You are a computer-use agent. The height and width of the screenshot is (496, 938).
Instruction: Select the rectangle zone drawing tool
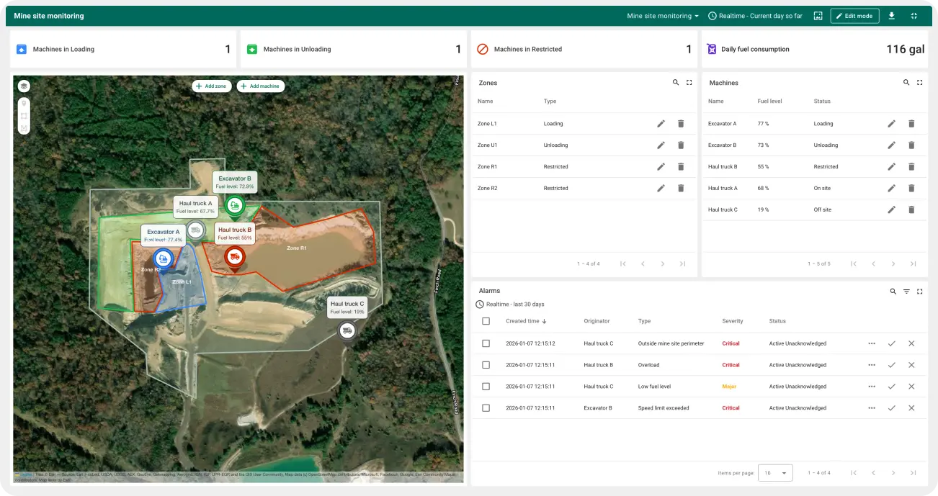coord(24,115)
